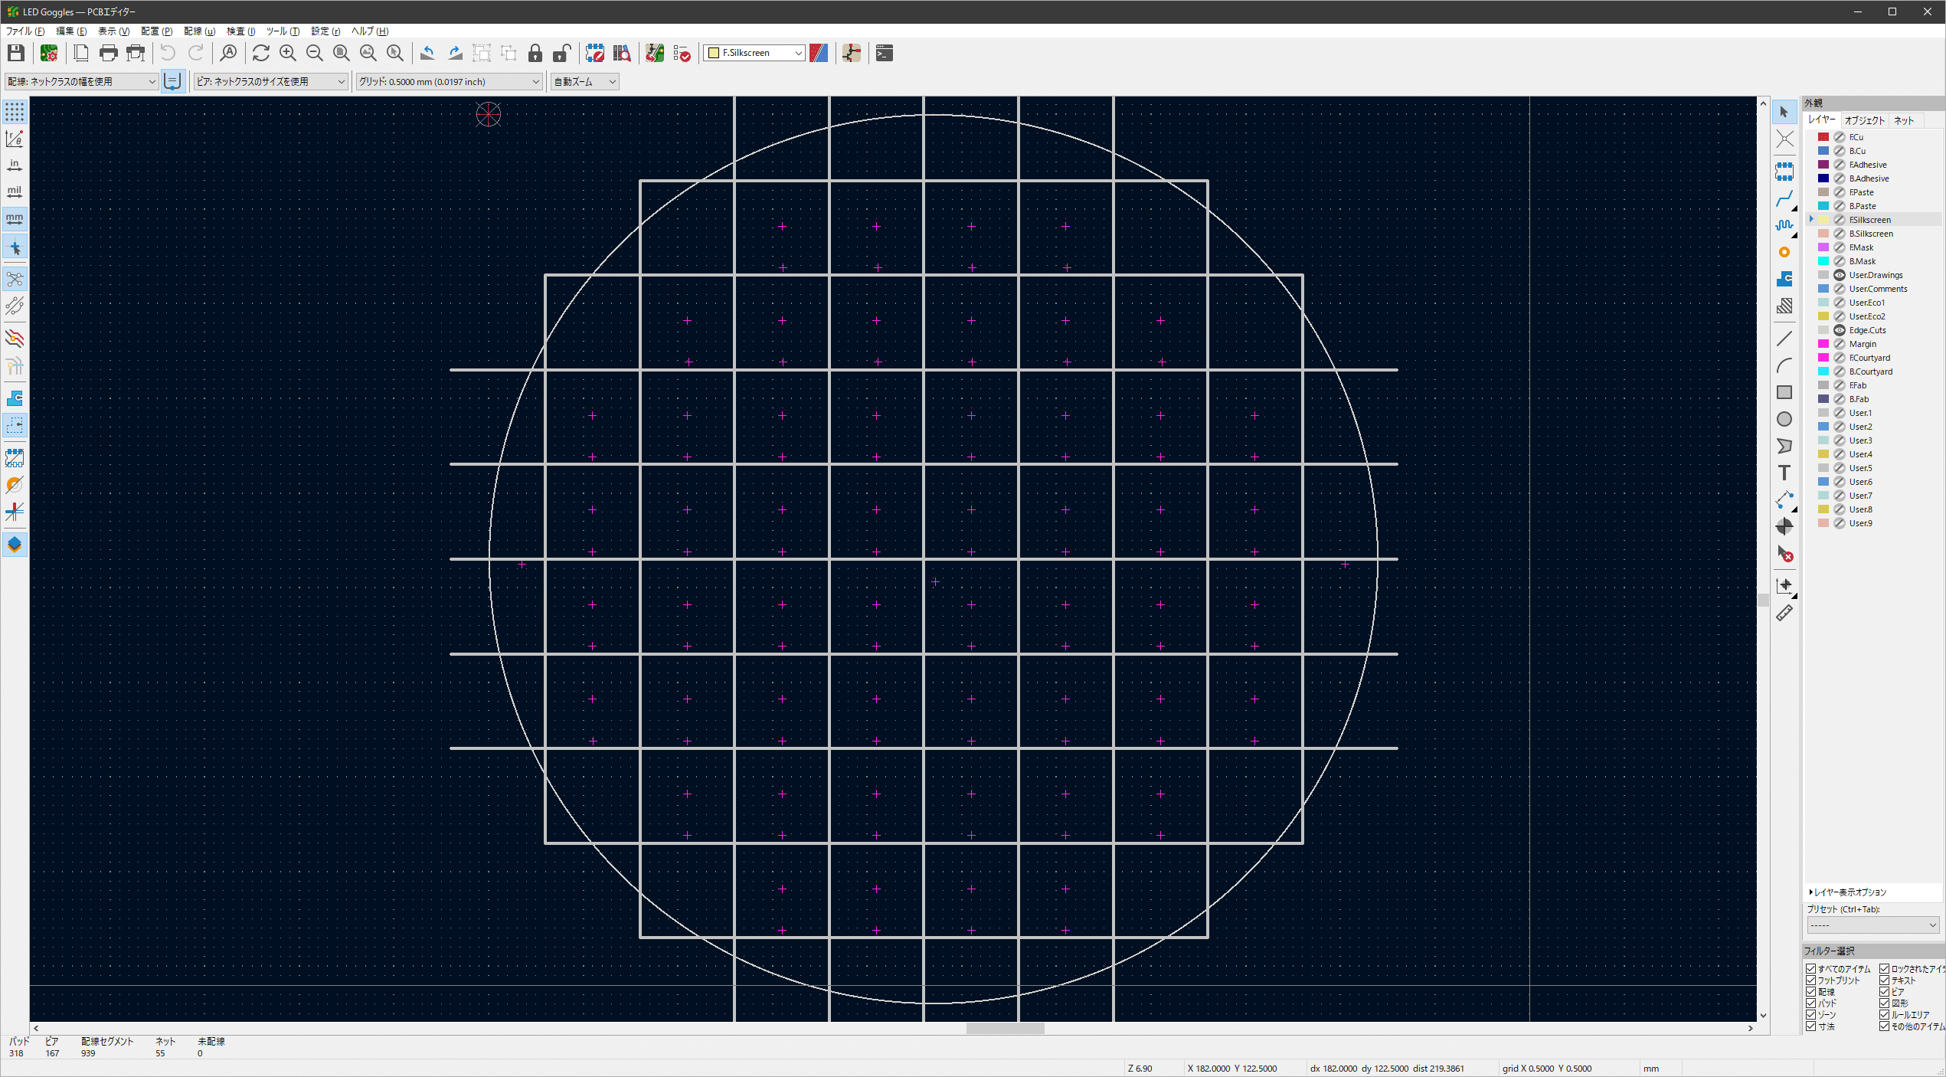Select the Add Text tool
The image size is (1946, 1077).
click(1784, 473)
